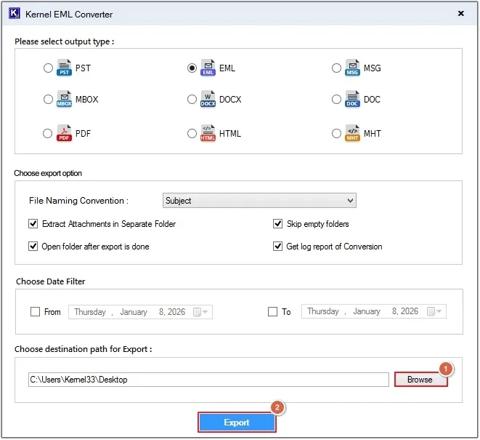The image size is (480, 440).
Task: Enable the From date filter checkbox
Action: point(35,312)
